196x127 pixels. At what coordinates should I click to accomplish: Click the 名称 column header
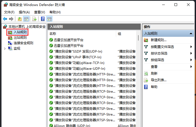[x=53, y=34]
